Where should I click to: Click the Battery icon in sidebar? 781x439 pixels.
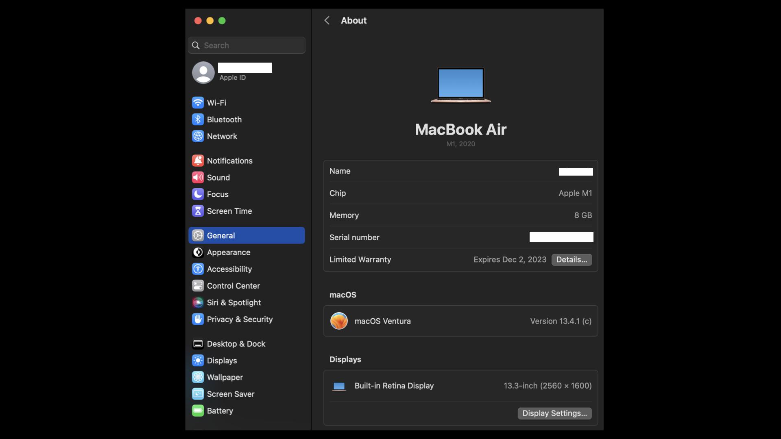tap(198, 411)
